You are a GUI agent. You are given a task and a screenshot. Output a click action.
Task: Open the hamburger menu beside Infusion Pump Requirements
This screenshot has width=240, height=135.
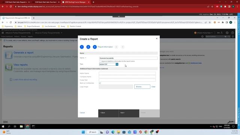coord(3,33)
